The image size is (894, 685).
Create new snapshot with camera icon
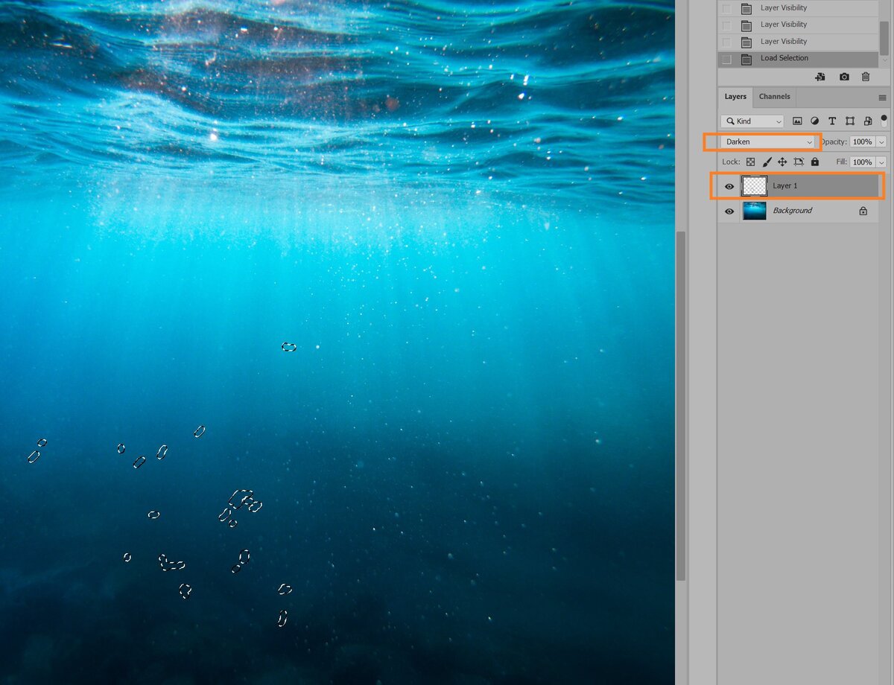point(844,77)
